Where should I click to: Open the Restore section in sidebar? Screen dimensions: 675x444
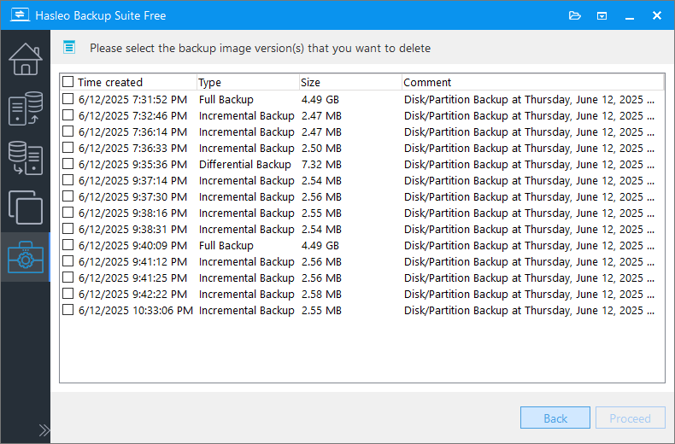tap(26, 158)
